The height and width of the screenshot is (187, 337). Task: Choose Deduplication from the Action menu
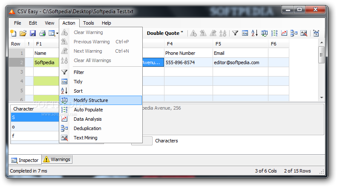101,128
